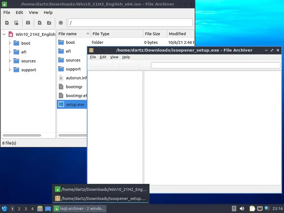
Task: Switch to the Win10_21H2_Eng... window in the task popup
Action: [x=101, y=189]
